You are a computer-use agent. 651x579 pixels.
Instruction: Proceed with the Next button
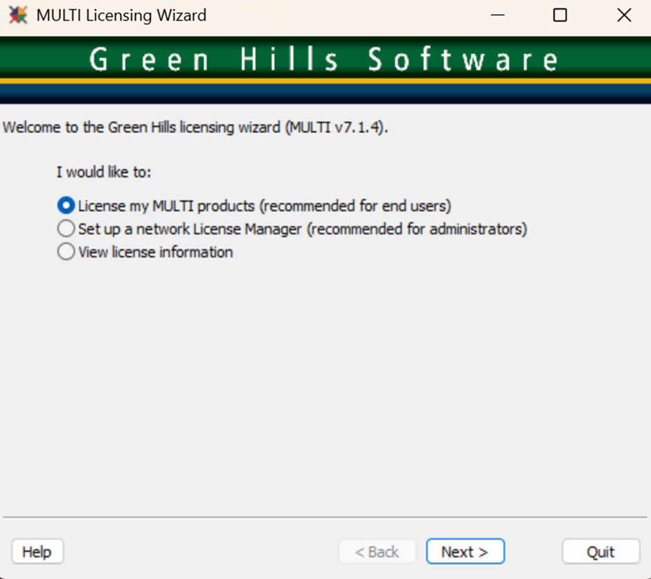pos(465,551)
